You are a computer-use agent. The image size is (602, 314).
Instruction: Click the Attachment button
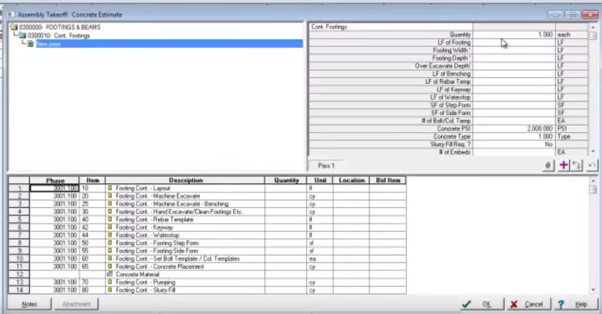pos(76,304)
